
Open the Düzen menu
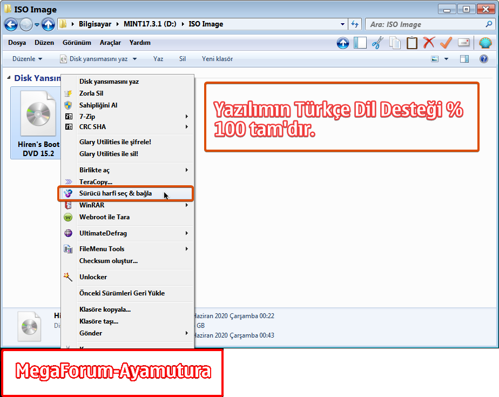44,43
